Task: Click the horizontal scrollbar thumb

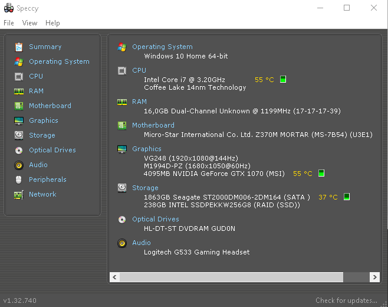Action: pyautogui.click(x=231, y=277)
